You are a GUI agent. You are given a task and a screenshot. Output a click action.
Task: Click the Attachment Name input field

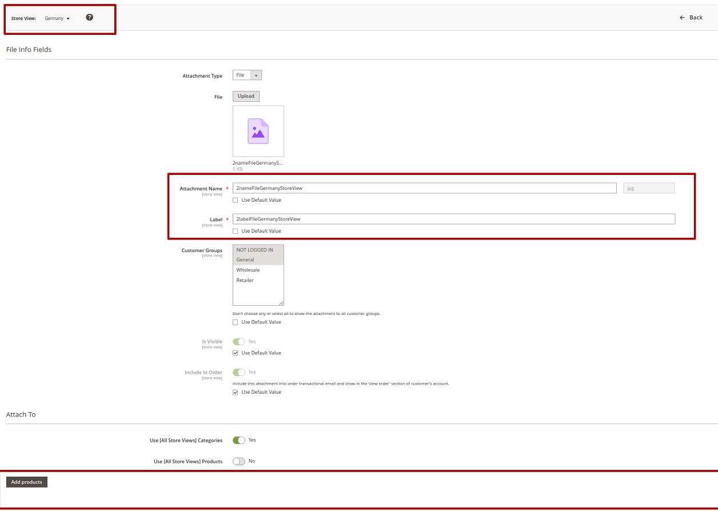click(x=424, y=188)
